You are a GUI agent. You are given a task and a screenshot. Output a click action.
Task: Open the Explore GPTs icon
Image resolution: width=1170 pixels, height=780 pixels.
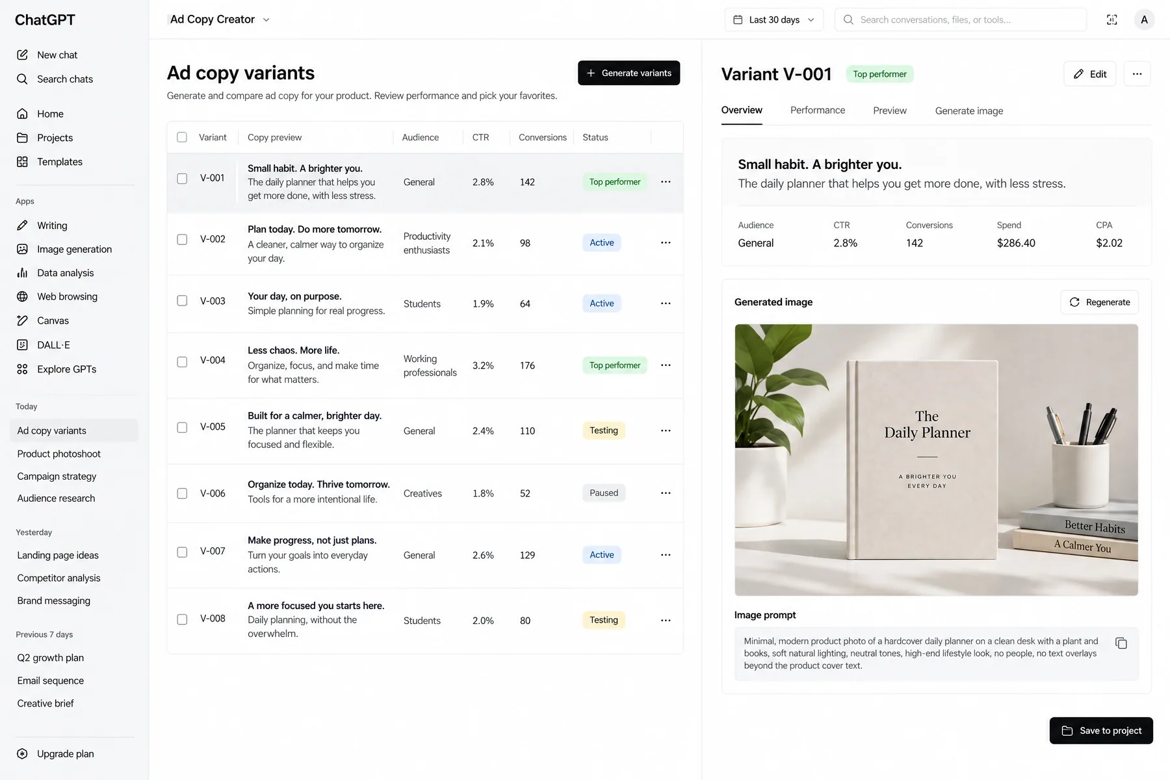pos(22,369)
